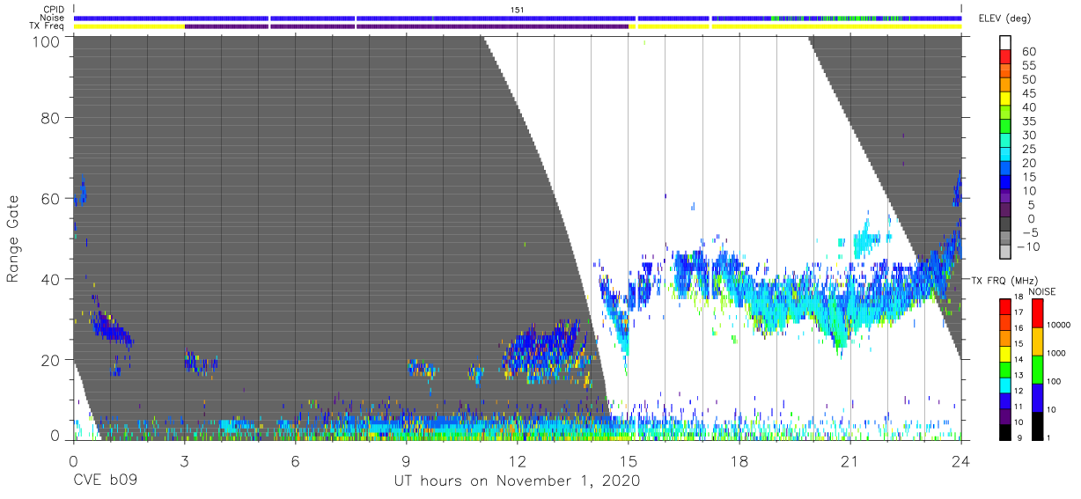
Task: Click the '12' UT hour tick on x-axis
Action: tap(517, 461)
